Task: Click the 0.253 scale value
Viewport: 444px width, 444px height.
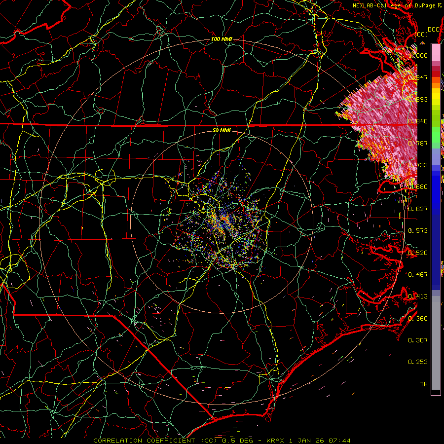Action: click(418, 362)
